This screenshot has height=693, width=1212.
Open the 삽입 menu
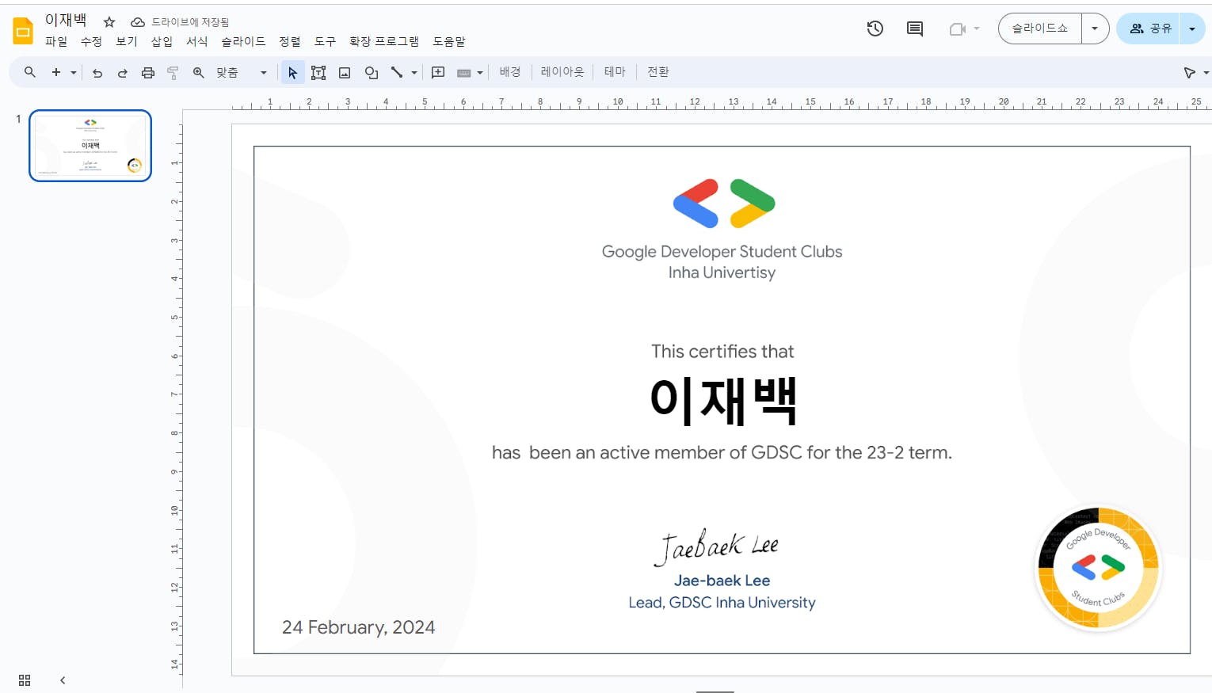[162, 41]
